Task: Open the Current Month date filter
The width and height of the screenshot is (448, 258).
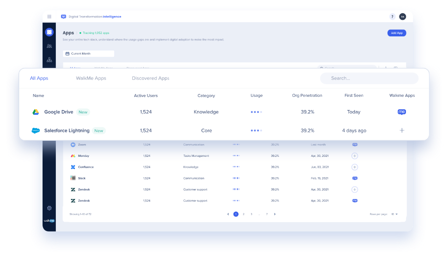Action: (88, 54)
